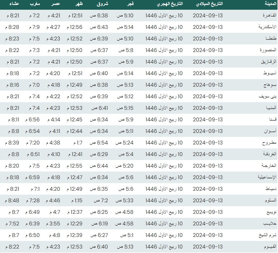Click the Gregorian date in الفيوم row

click(x=207, y=247)
